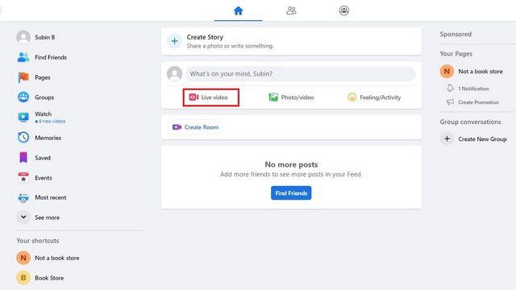Viewport: 516px width, 290px height.
Task: Open Watch video icon in sidebar
Action: (23, 117)
